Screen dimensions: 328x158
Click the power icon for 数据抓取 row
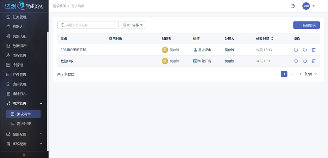[305, 61]
